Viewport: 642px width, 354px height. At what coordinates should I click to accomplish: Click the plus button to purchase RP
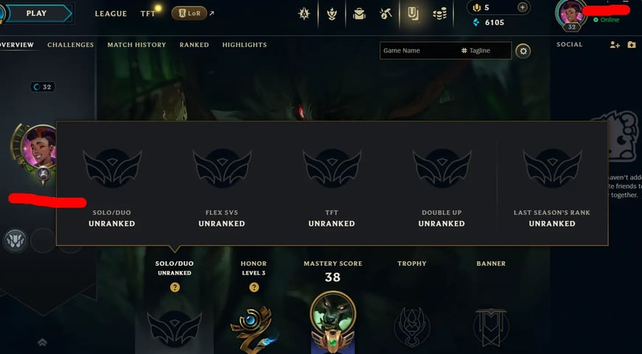(523, 7)
